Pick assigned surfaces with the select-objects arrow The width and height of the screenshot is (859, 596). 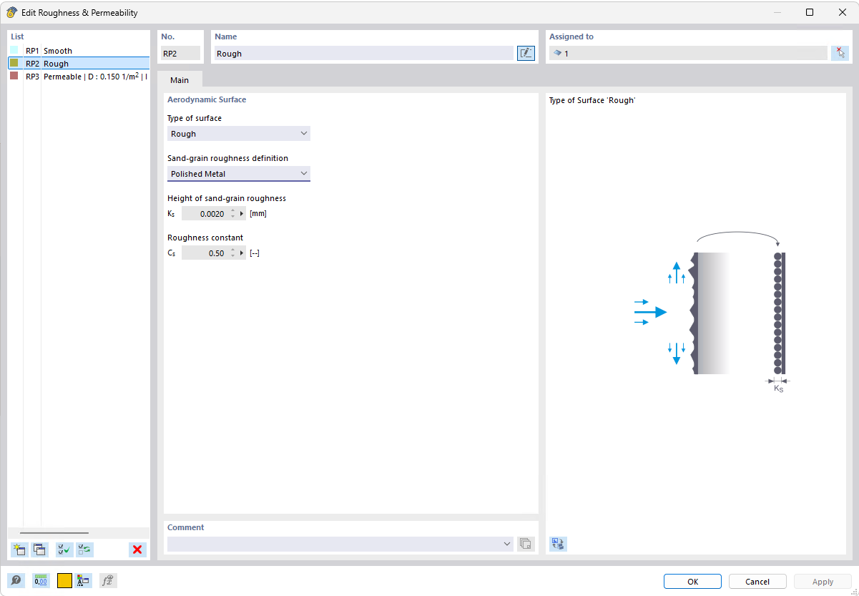840,52
